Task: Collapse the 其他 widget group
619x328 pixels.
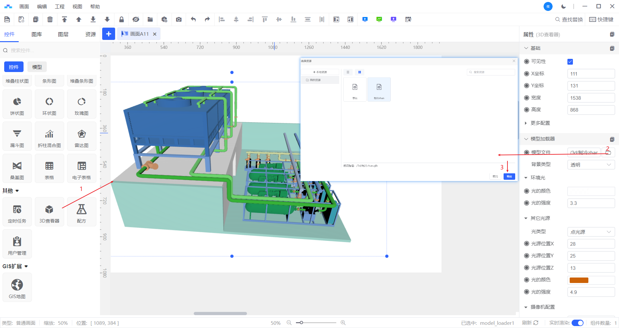Action: [17, 191]
